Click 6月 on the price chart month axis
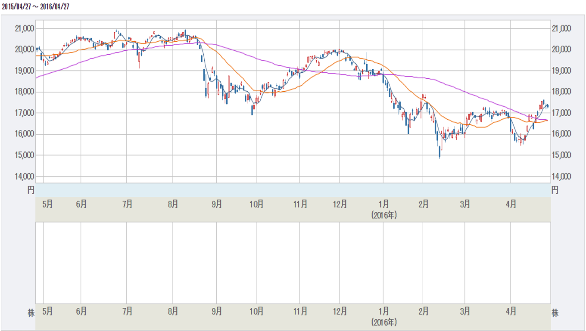Viewport: 586px width, 331px height. (x=81, y=204)
